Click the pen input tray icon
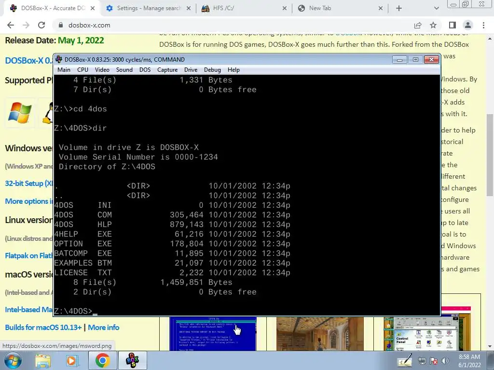 [405, 361]
